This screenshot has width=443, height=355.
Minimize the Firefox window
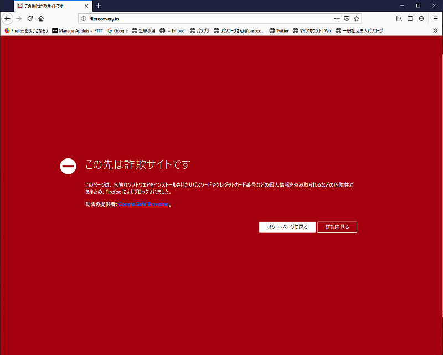[x=402, y=6]
